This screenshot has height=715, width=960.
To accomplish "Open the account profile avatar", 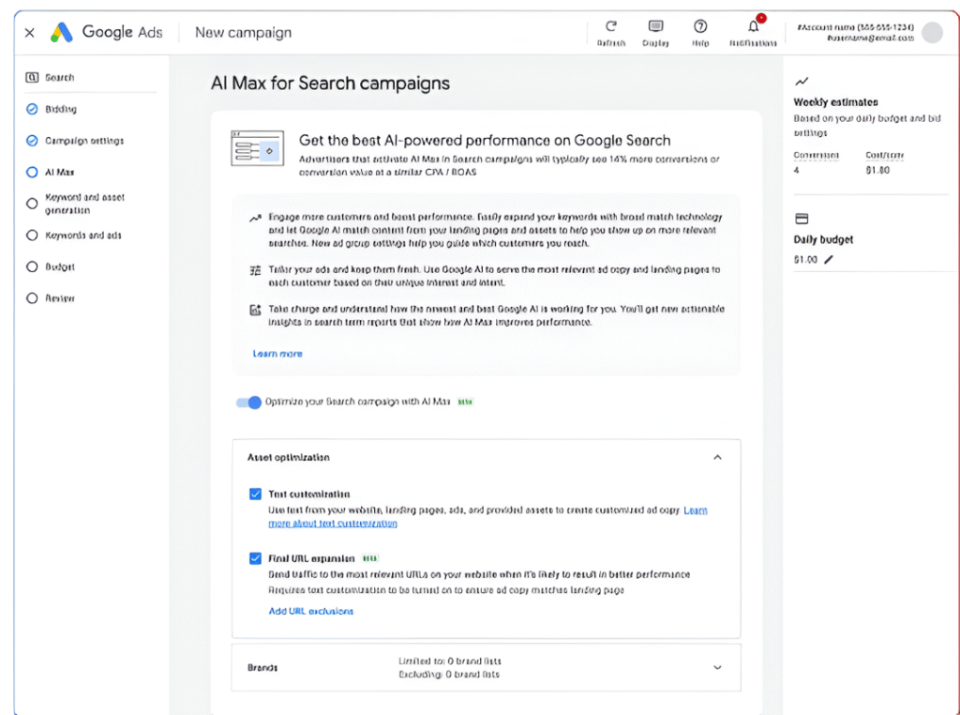I will click(933, 33).
